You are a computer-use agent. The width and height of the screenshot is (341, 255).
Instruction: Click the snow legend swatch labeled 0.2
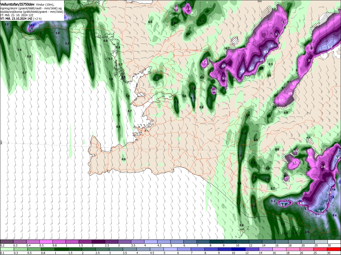(x=7, y=242)
